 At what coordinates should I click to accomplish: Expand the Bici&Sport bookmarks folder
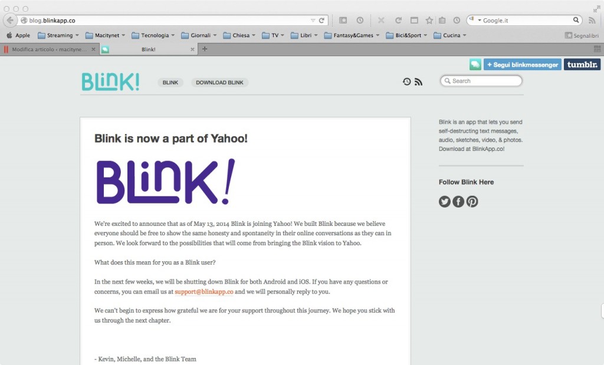406,35
